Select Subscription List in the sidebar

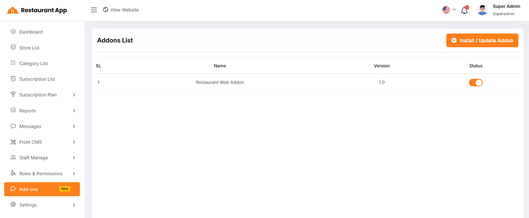point(37,79)
